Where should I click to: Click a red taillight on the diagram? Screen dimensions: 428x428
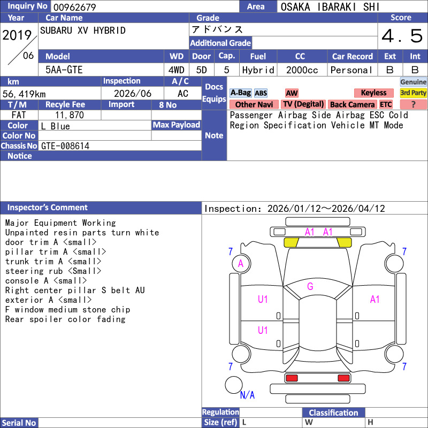(x=292, y=378)
